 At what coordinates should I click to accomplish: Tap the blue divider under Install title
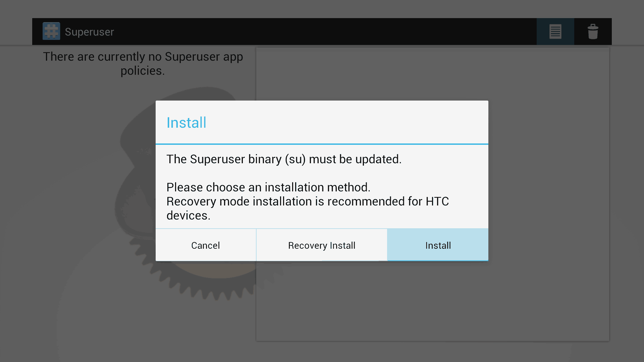coord(322,144)
